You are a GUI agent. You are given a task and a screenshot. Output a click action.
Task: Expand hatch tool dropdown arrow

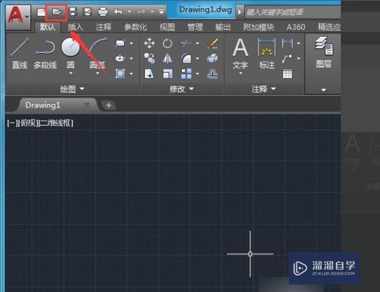(132, 74)
